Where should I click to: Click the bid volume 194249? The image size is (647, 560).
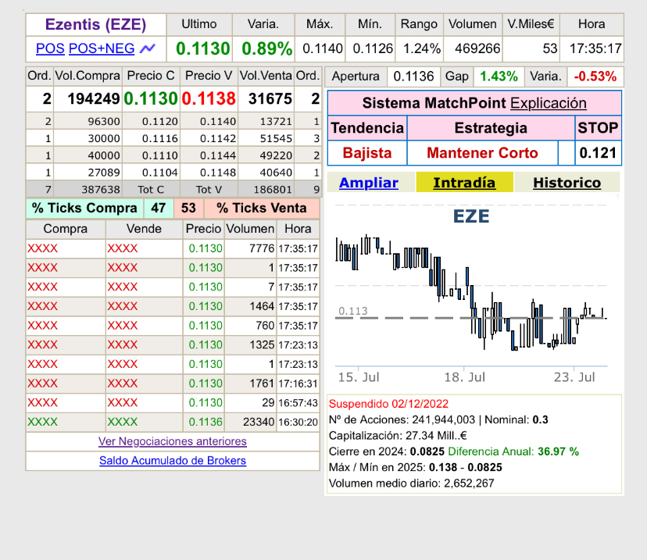(94, 99)
